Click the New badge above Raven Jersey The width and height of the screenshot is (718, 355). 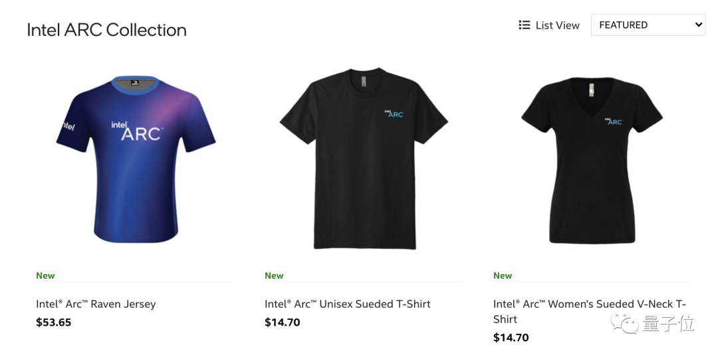[x=45, y=275]
